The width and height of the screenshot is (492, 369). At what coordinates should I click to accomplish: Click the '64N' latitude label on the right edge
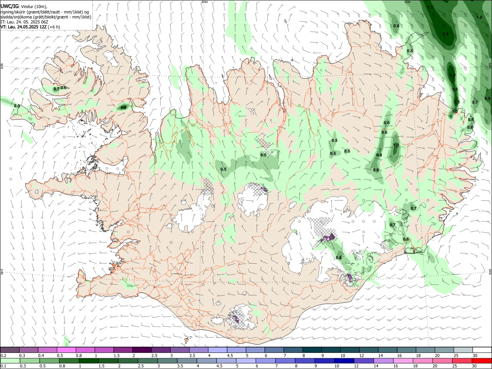point(490,272)
